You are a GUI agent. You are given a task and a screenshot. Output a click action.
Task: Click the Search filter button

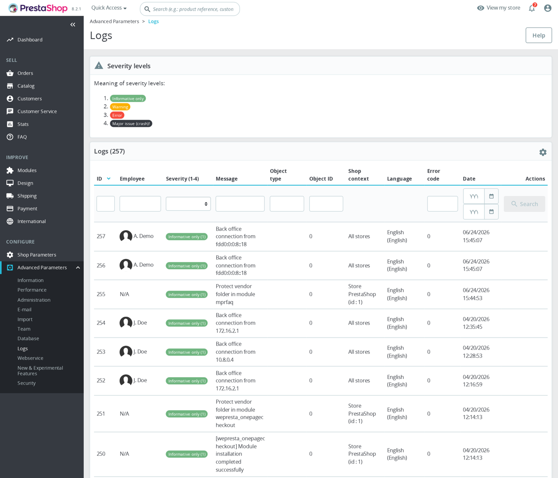point(525,204)
